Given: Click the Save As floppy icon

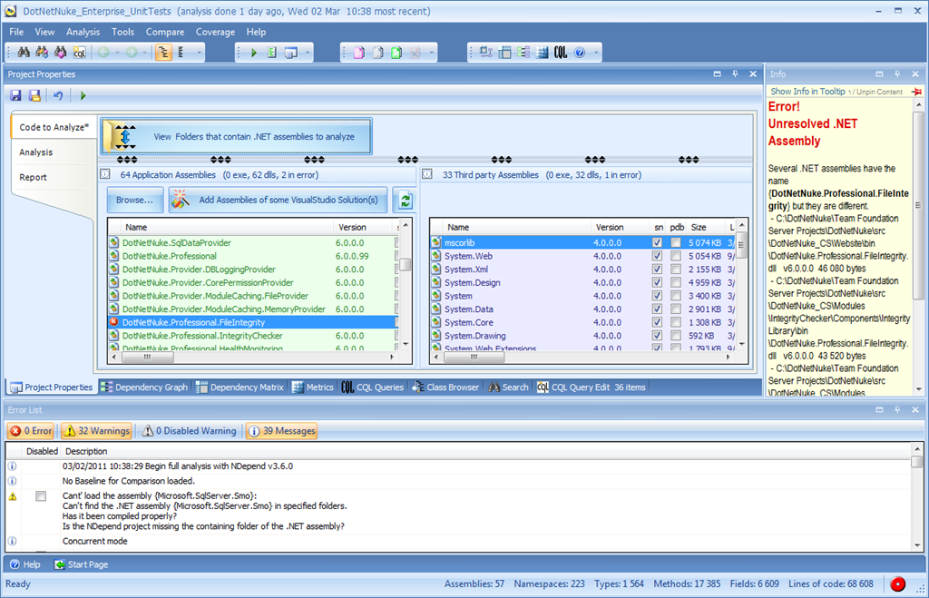Looking at the screenshot, I should tap(35, 95).
